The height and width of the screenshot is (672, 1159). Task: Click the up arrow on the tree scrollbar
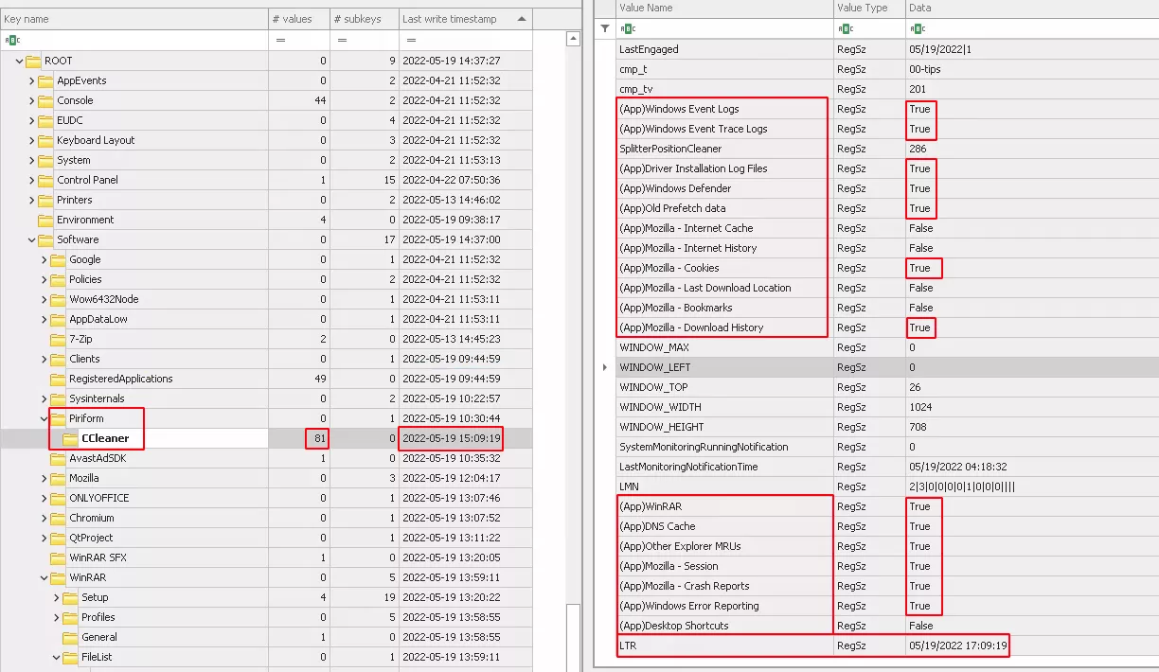(573, 38)
